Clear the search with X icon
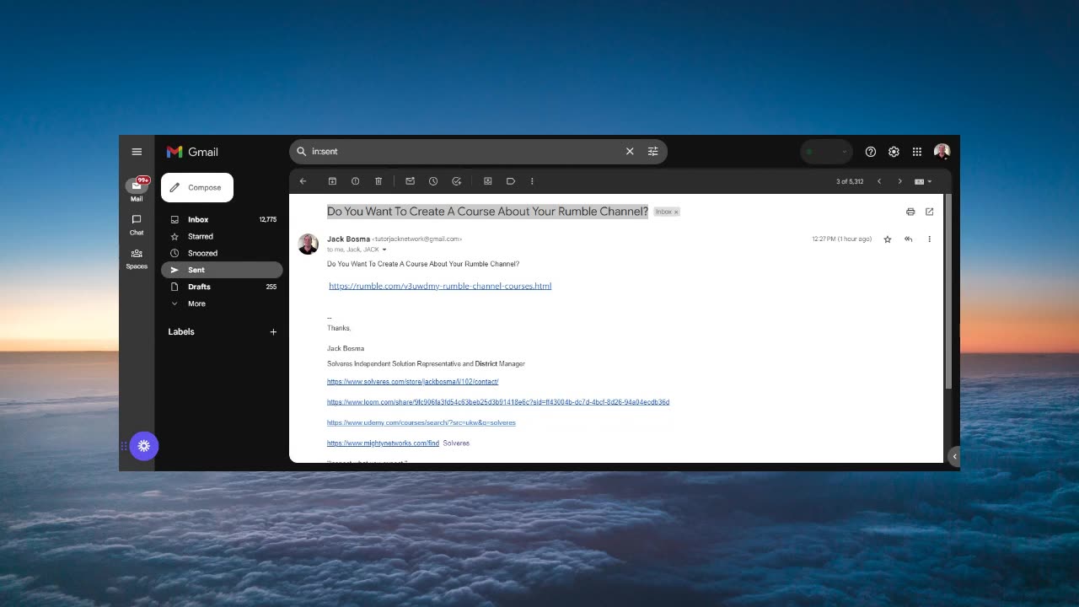This screenshot has height=607, width=1079. [x=630, y=152]
